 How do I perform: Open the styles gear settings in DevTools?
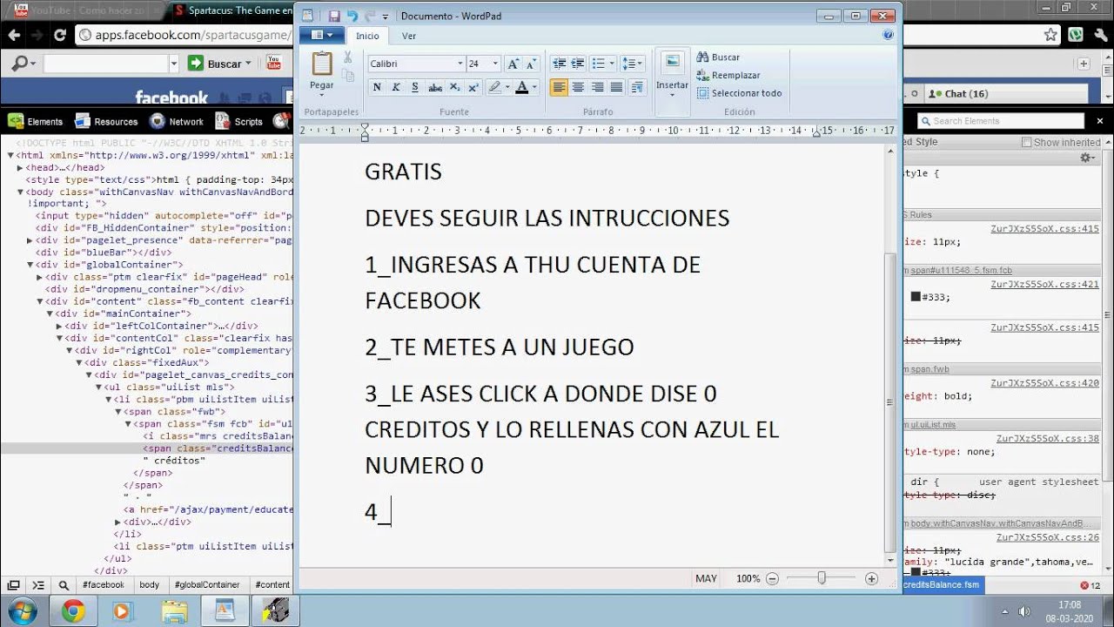coord(1087,158)
